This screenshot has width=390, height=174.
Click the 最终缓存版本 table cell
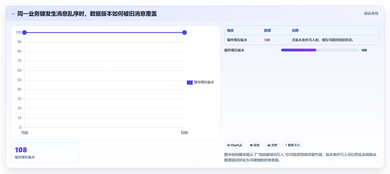237,40
